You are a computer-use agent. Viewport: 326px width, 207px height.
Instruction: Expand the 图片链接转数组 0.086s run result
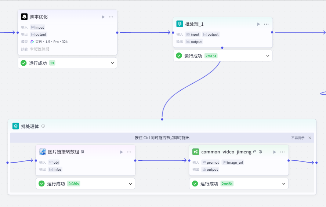[130, 184]
